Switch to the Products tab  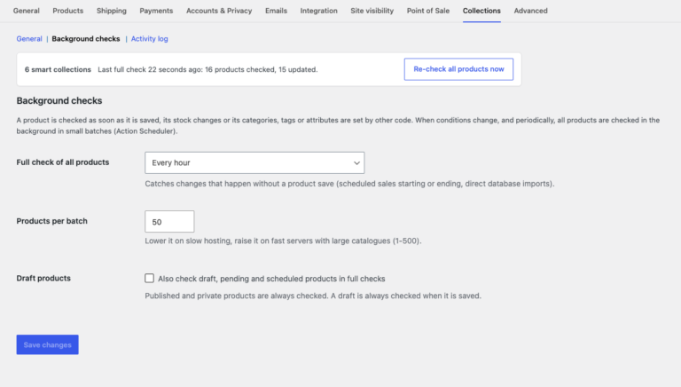click(67, 11)
